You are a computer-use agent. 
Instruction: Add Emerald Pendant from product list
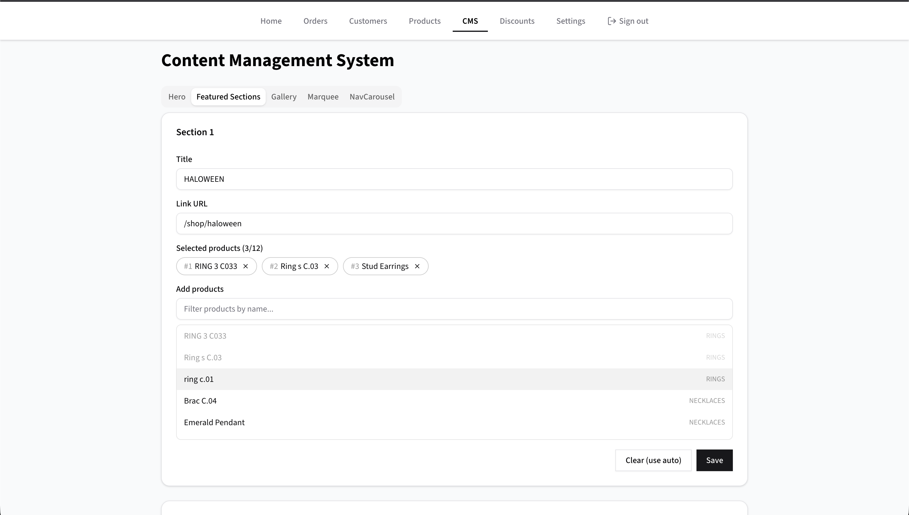(x=454, y=422)
